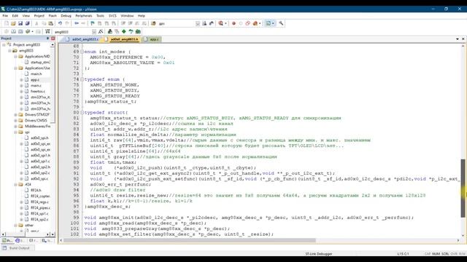The height and width of the screenshot is (262, 467).
Task: Click the editor horizontal scrollbar thumb
Action: click(190, 240)
